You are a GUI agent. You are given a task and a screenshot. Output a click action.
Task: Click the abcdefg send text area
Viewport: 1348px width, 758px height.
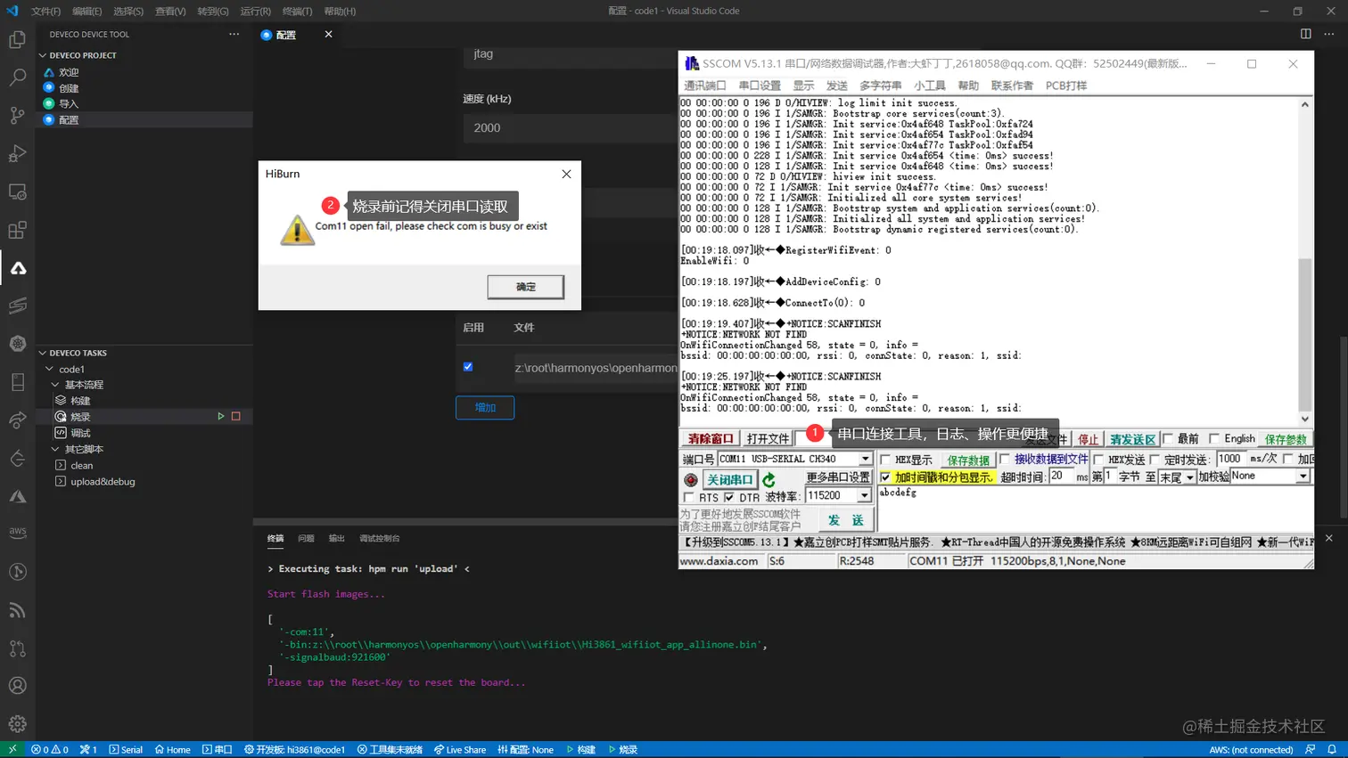coord(1095,509)
